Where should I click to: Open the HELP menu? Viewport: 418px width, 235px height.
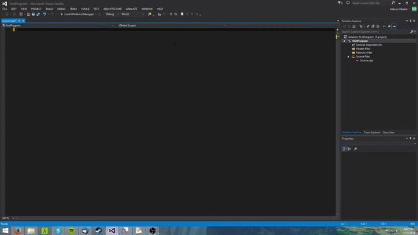point(160,8)
